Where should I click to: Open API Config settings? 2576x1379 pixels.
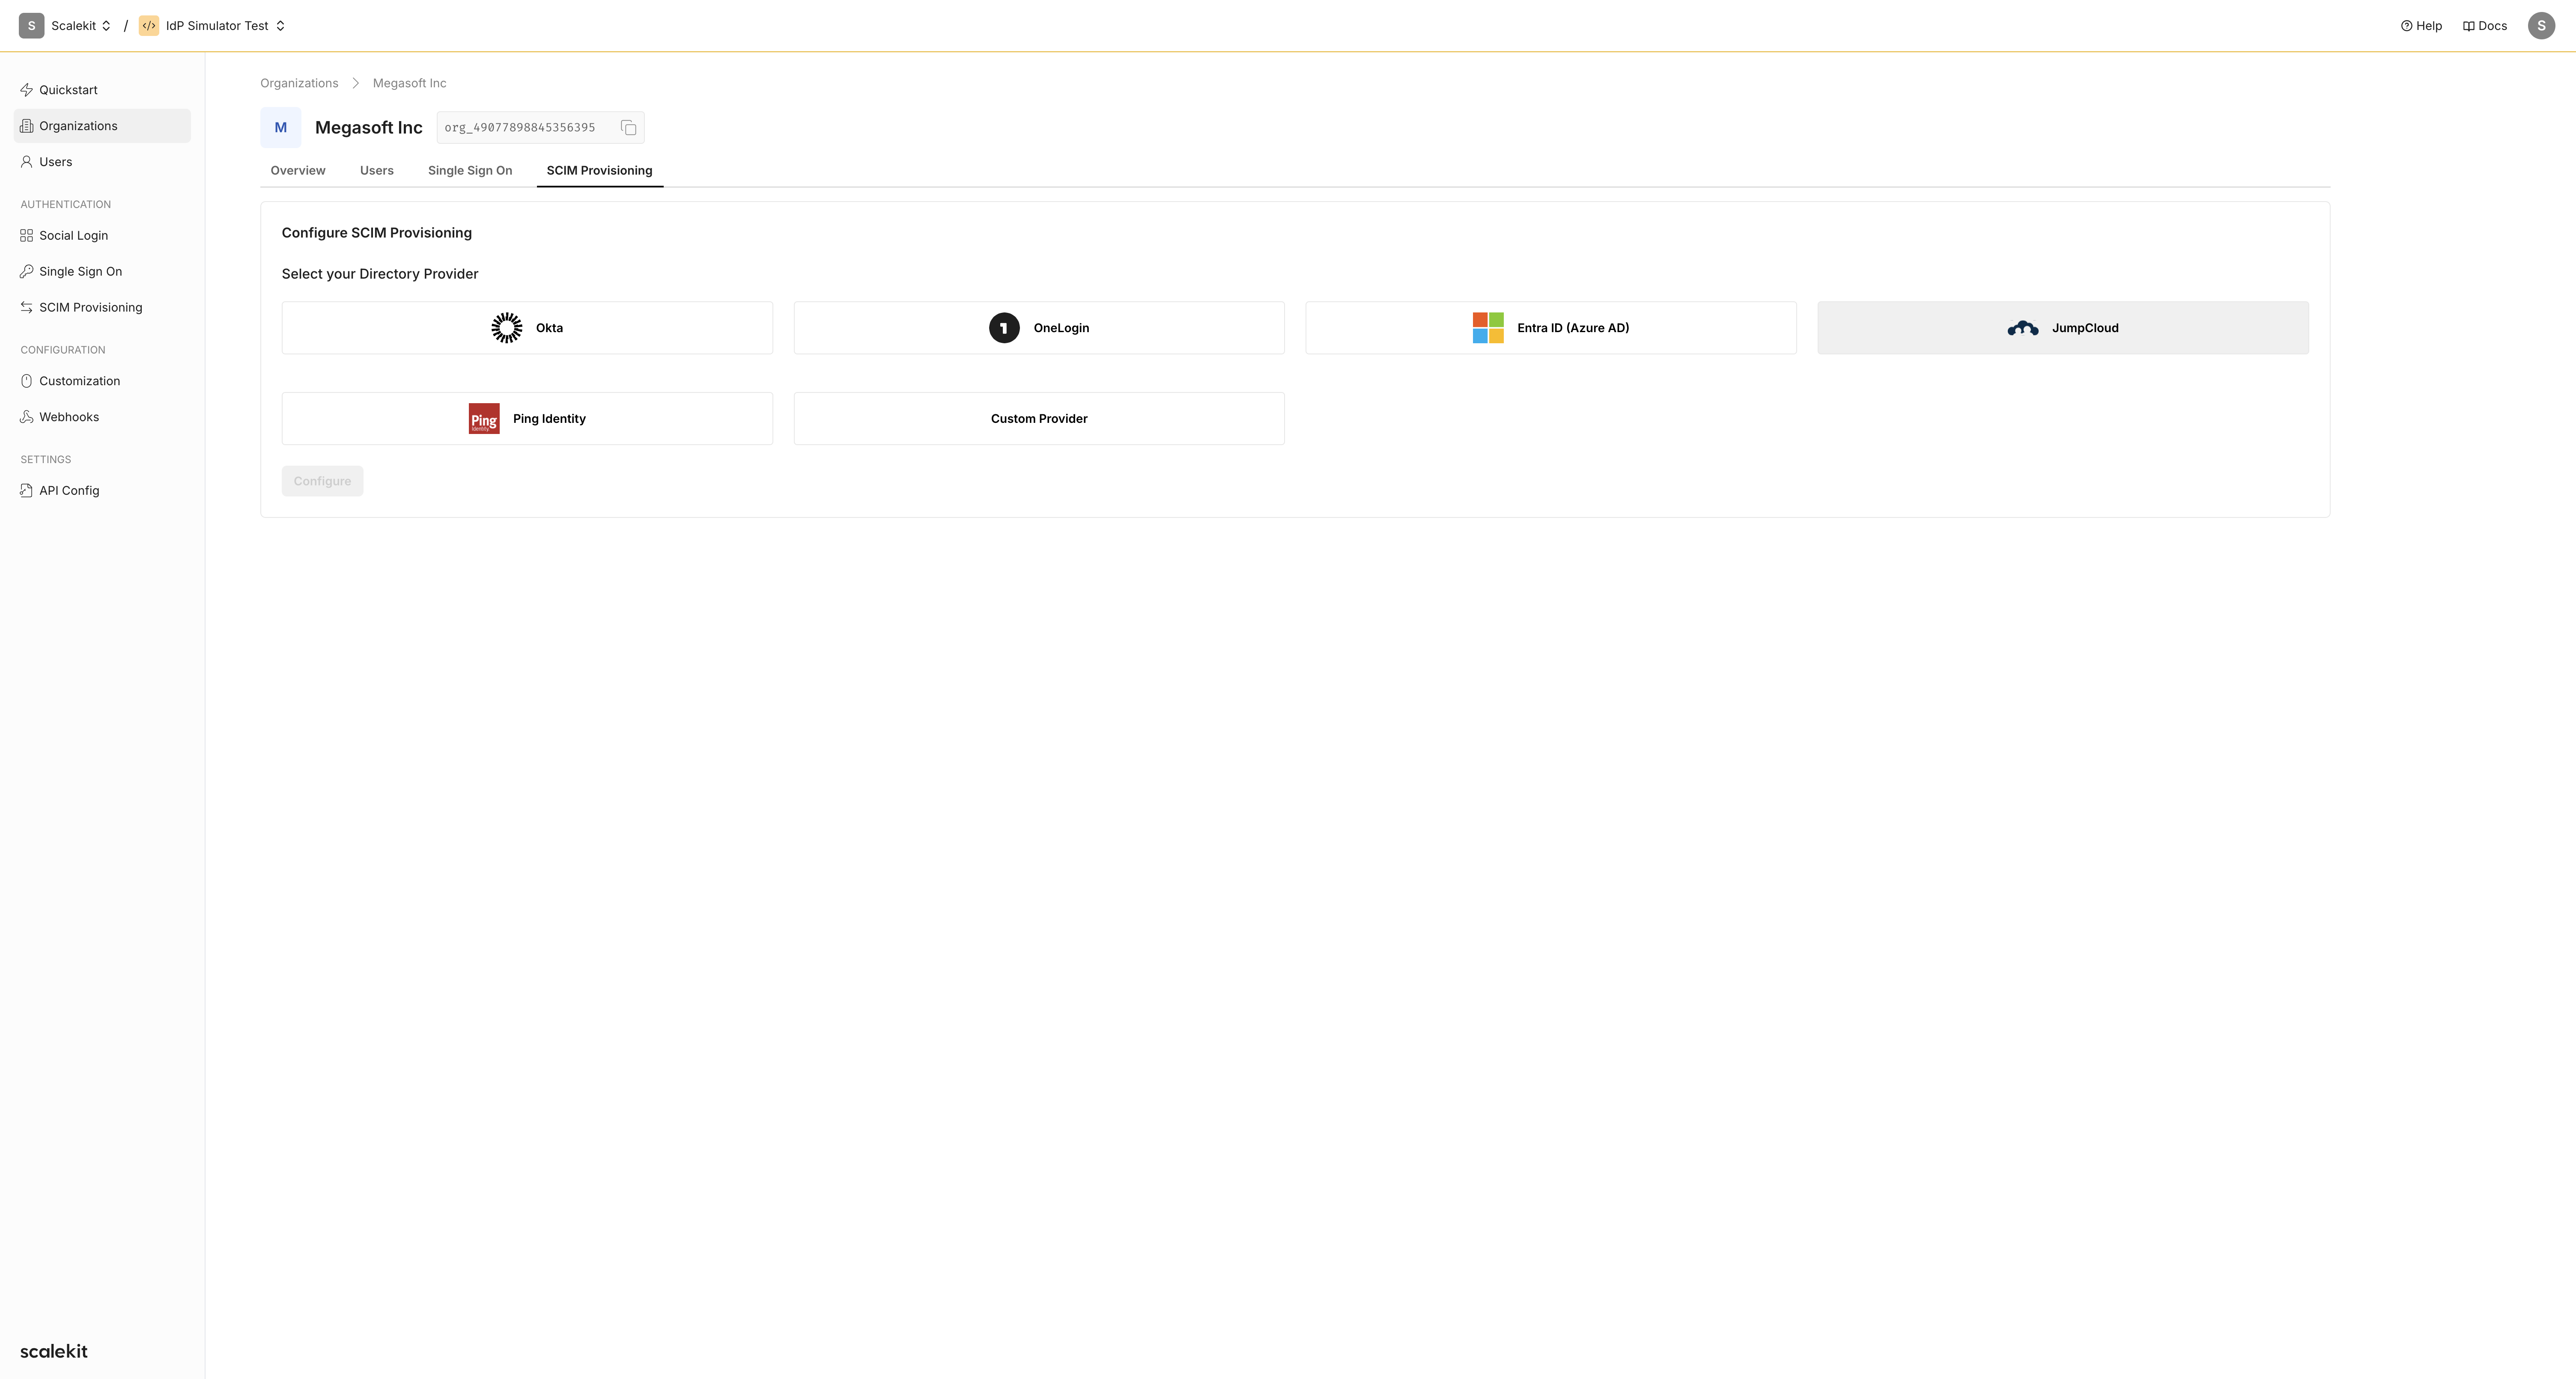pos(102,490)
